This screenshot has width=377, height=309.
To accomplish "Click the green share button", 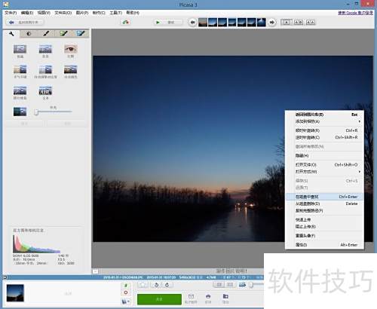I will pyautogui.click(x=159, y=299).
